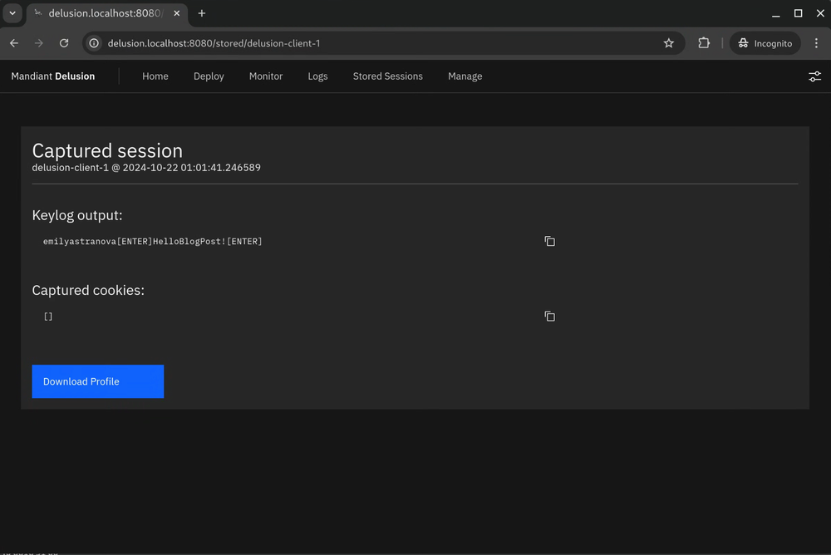
Task: Bookmark this page with the star icon
Action: click(x=668, y=43)
